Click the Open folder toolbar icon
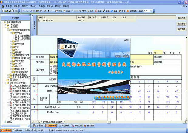188x133 pixels. tap(6, 11)
